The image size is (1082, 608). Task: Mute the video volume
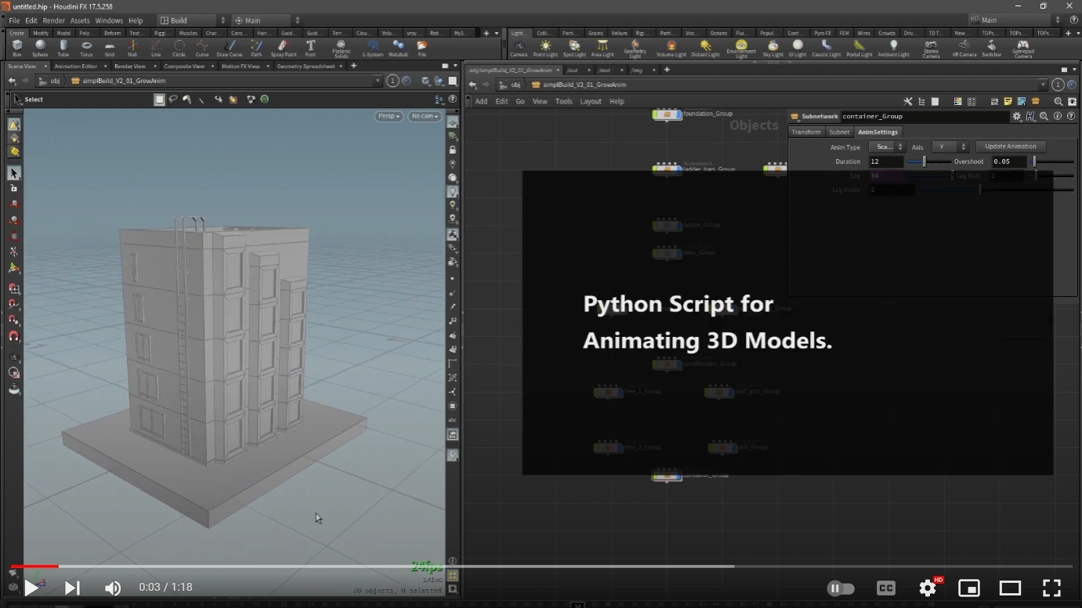(113, 588)
